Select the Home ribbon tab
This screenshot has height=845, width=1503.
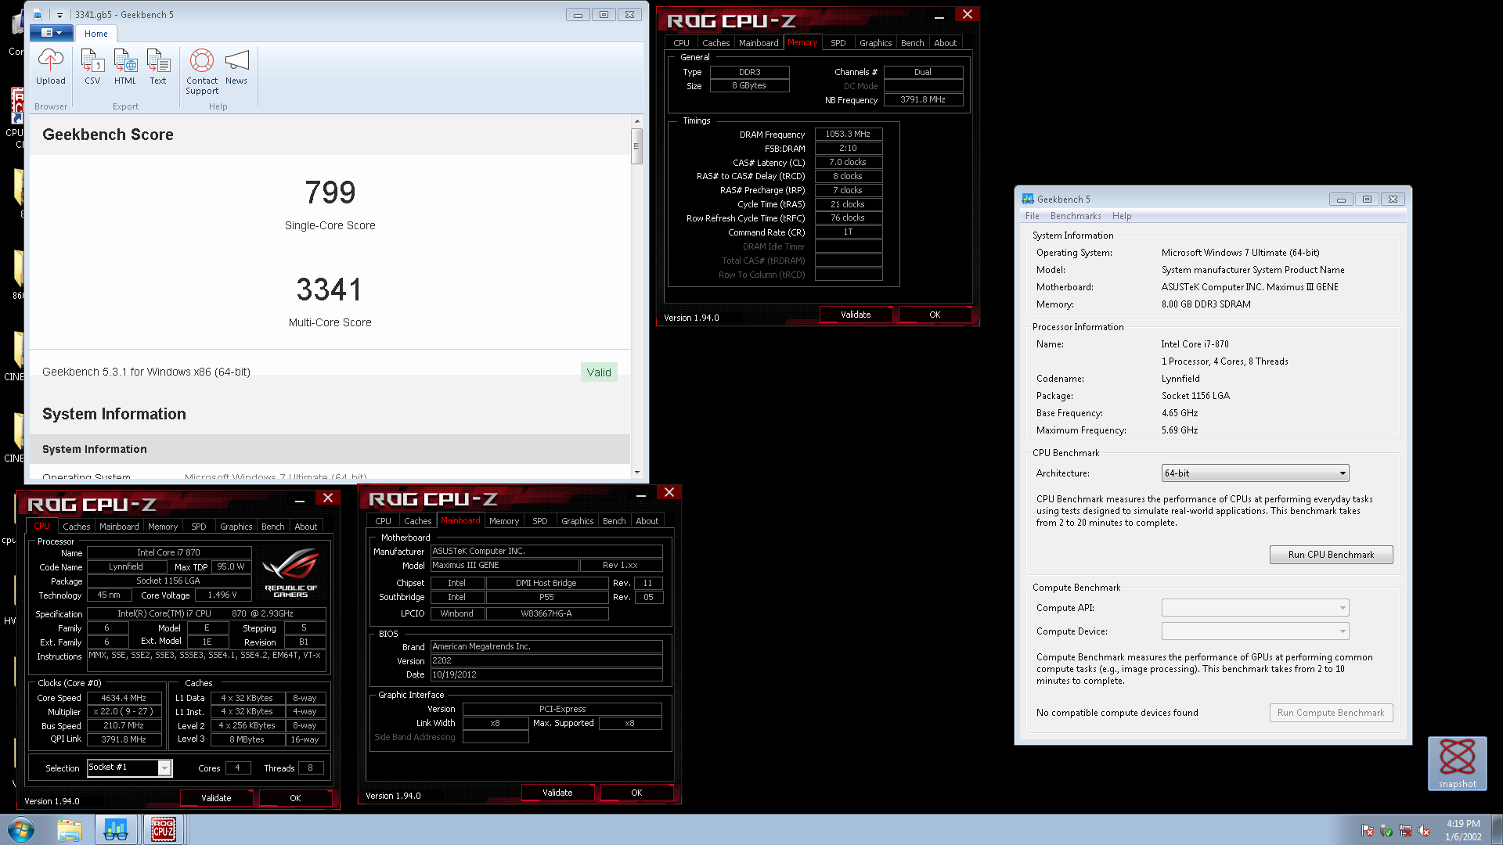pyautogui.click(x=96, y=34)
